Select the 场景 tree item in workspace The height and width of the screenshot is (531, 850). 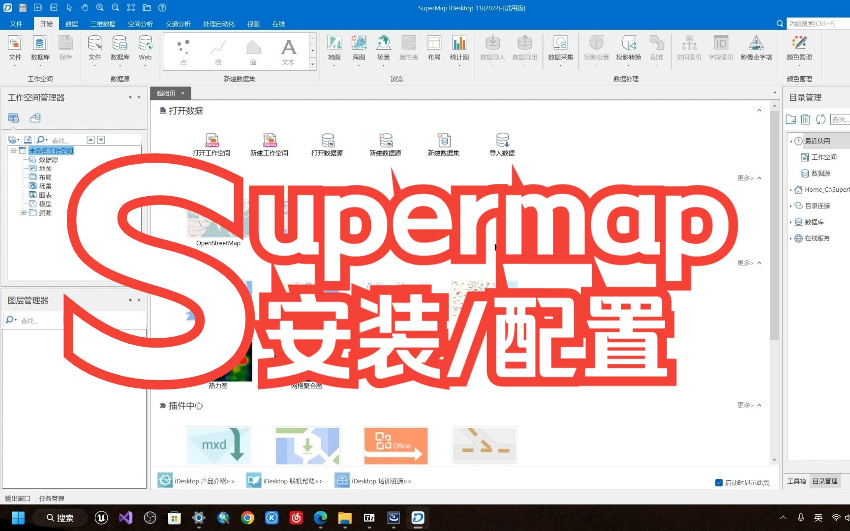[45, 186]
